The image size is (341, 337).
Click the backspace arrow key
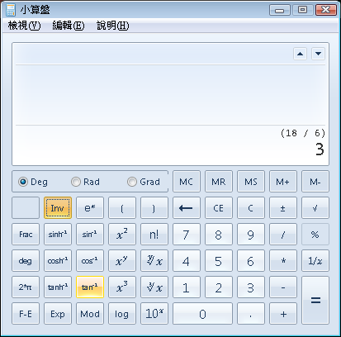(187, 208)
